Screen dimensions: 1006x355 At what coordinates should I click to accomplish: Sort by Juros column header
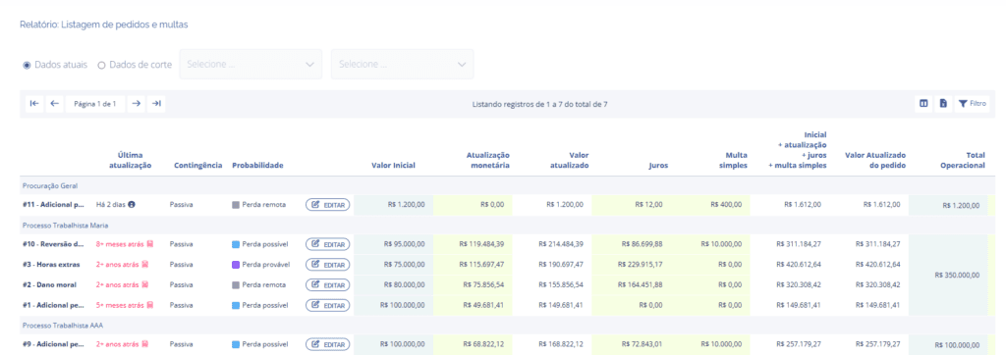tap(658, 166)
